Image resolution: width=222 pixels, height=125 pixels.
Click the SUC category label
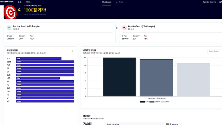9,75
